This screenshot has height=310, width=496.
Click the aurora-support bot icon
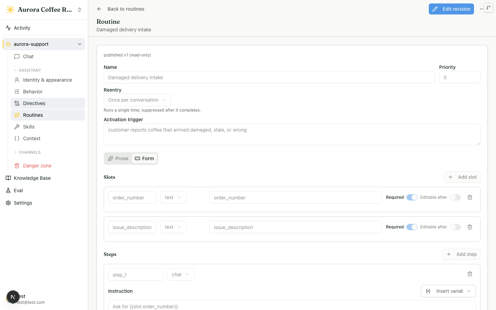click(x=8, y=44)
